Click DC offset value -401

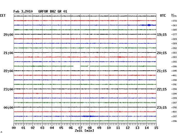tap(174, 75)
